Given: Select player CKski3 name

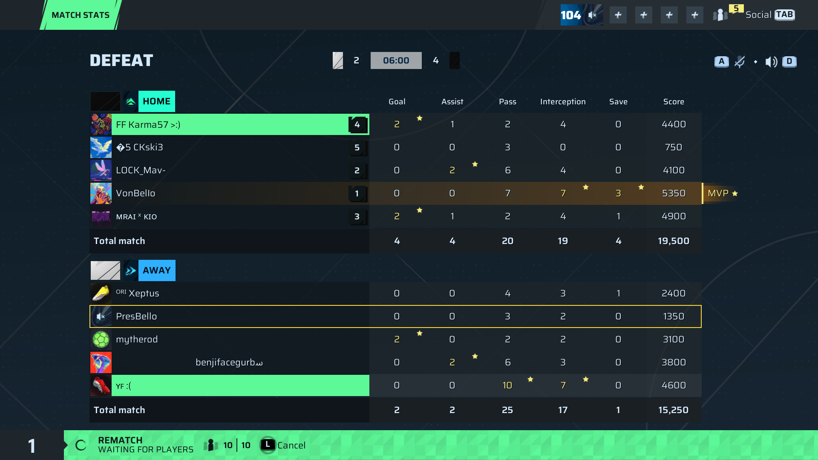Looking at the screenshot, I should pyautogui.click(x=140, y=147).
